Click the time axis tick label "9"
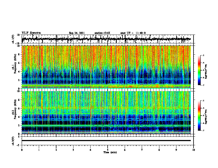The height and width of the screenshot is (168, 218). click(x=176, y=150)
